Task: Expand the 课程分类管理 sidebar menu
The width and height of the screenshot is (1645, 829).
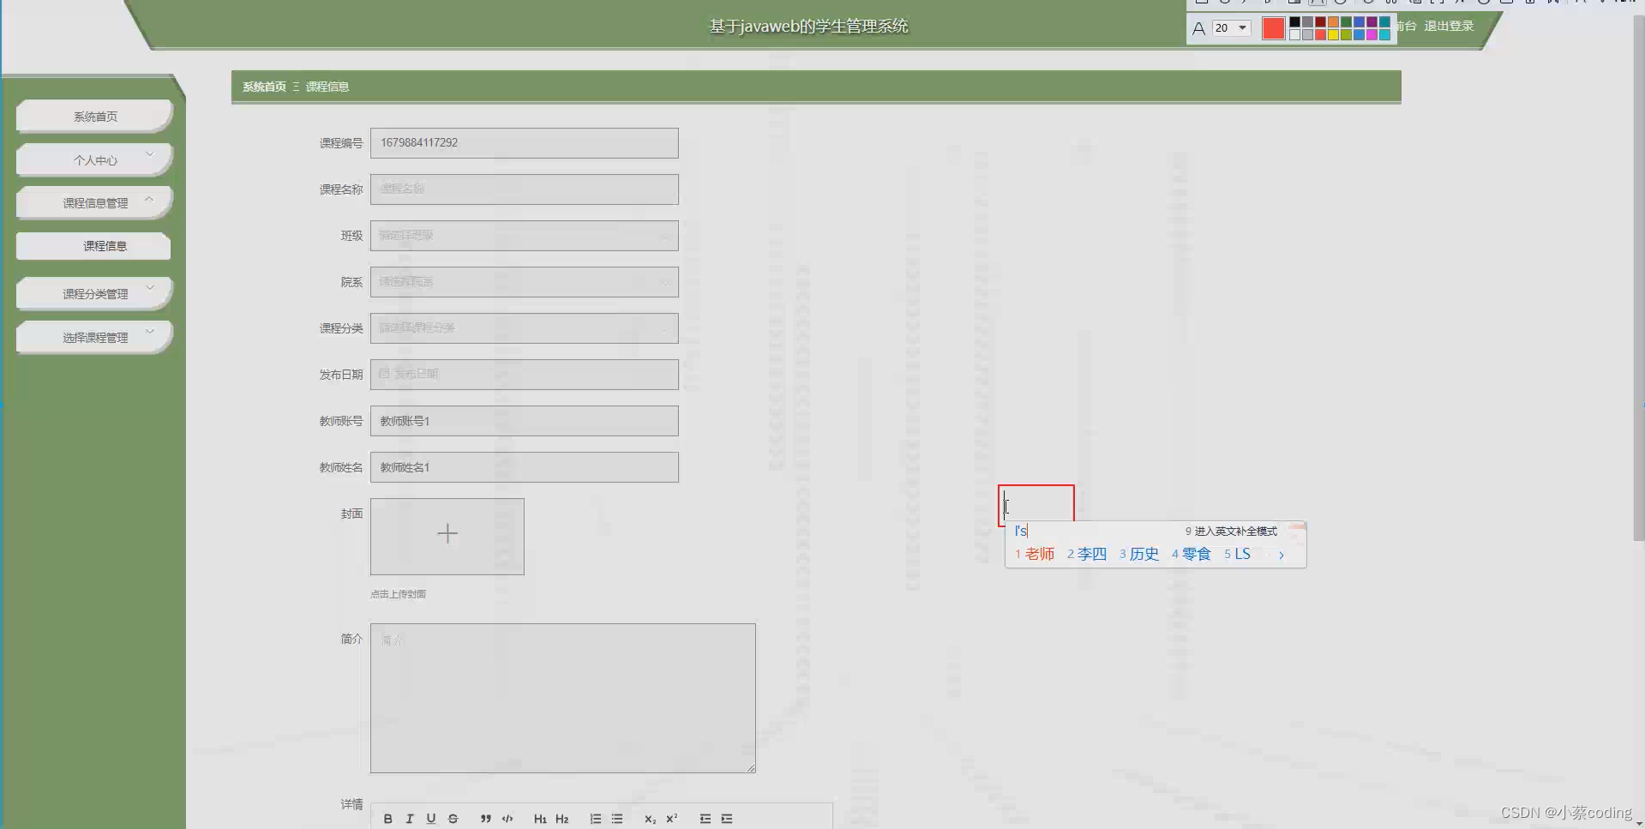Action: point(94,293)
